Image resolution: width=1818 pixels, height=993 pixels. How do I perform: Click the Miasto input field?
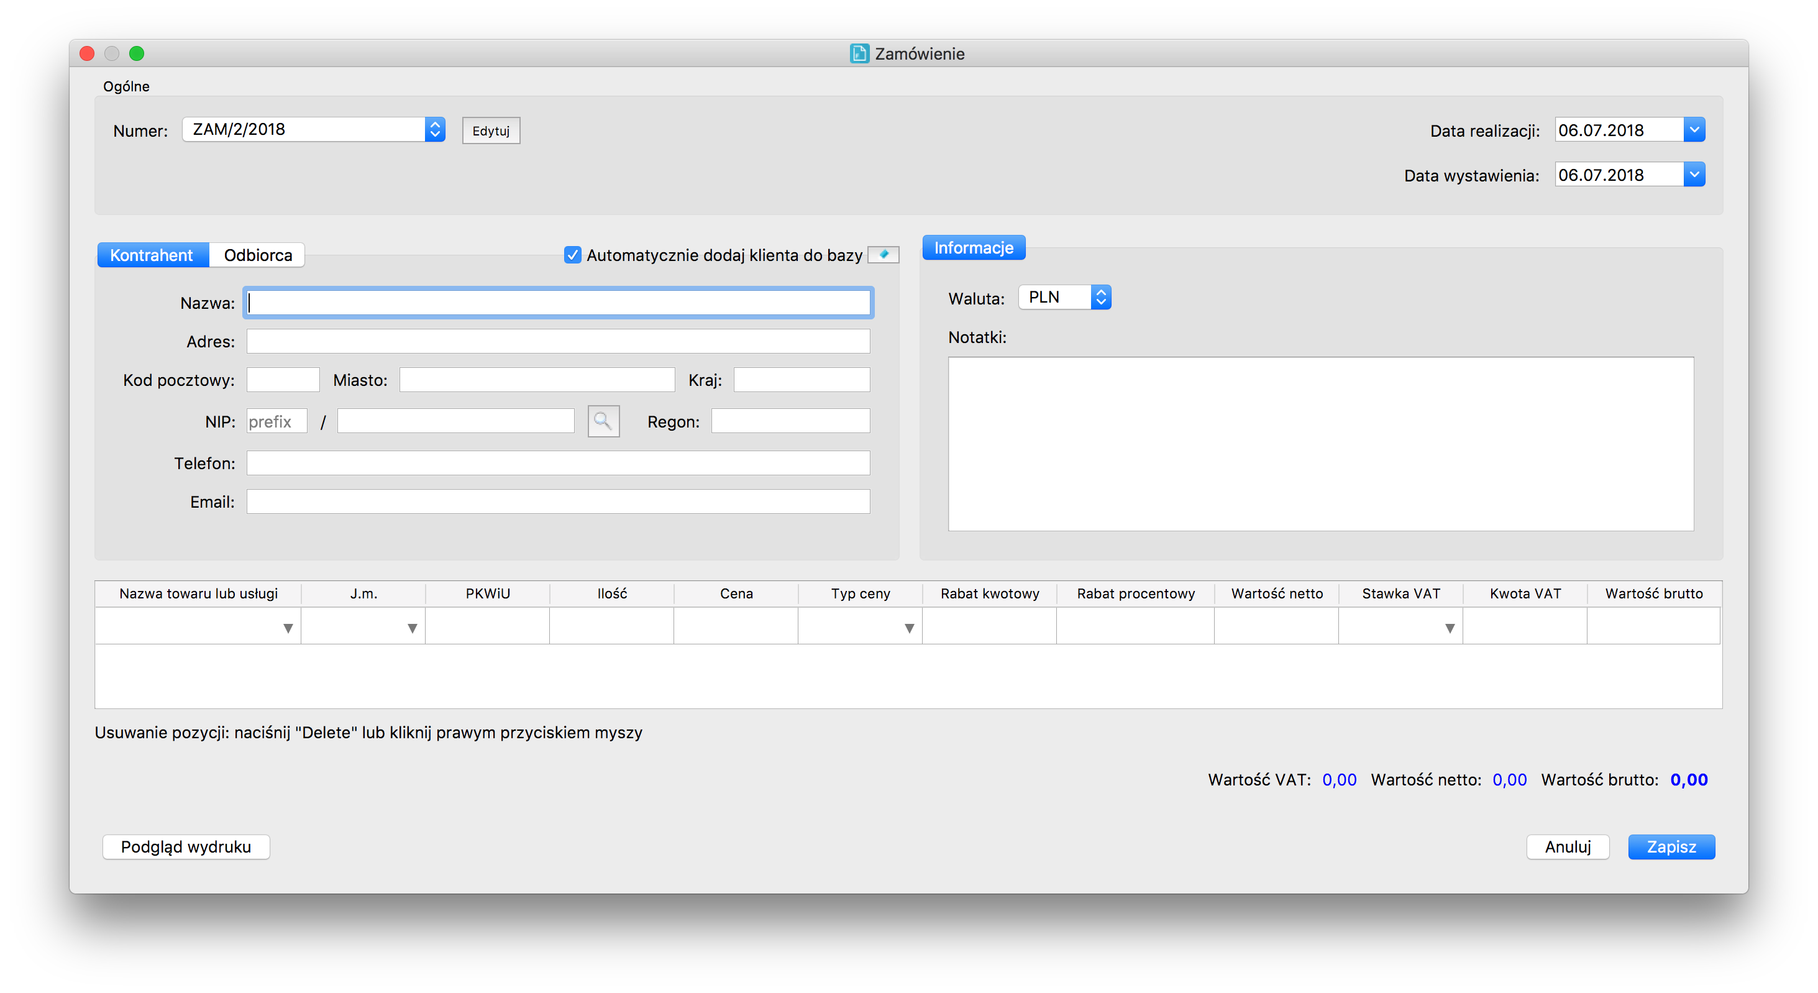point(537,380)
